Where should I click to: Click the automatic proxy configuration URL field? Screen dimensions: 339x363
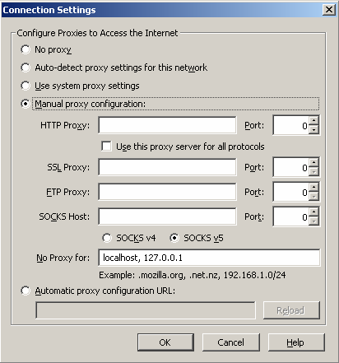(x=146, y=310)
